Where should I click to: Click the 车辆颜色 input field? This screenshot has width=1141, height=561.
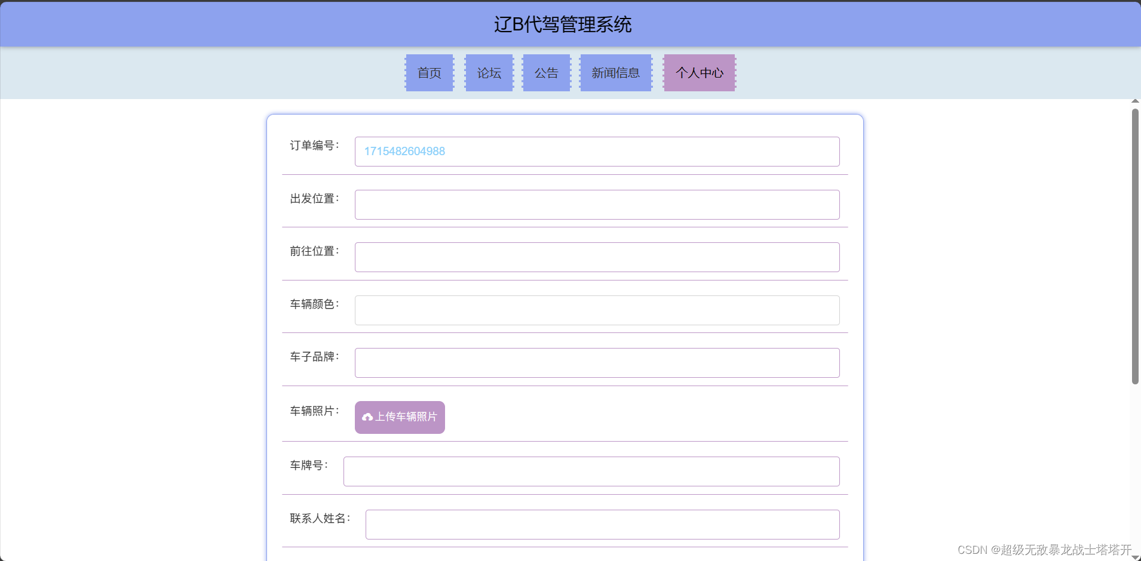click(x=597, y=310)
